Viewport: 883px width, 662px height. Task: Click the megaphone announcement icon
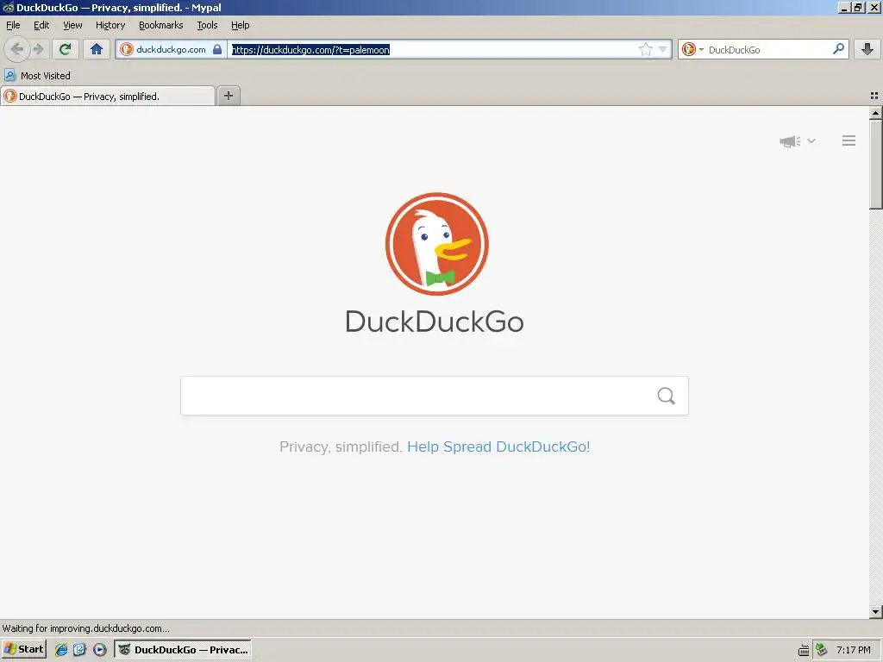click(x=790, y=141)
